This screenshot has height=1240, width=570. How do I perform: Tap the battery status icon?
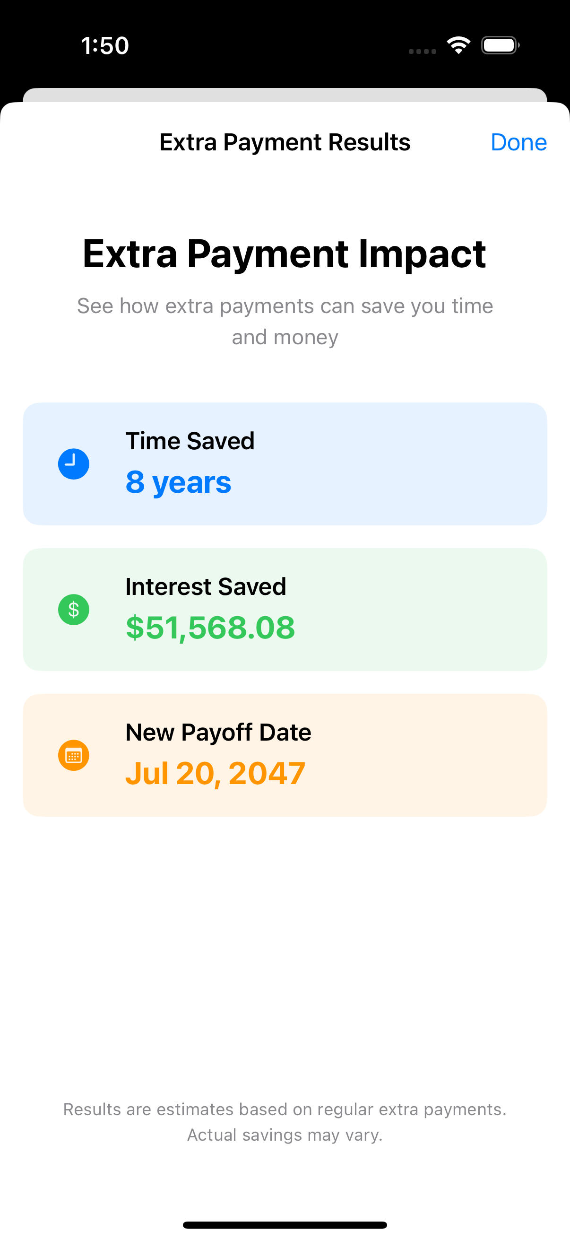pos(500,45)
